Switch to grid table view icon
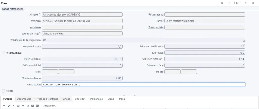Screen dimensions: 259x109 pos(37,105)
